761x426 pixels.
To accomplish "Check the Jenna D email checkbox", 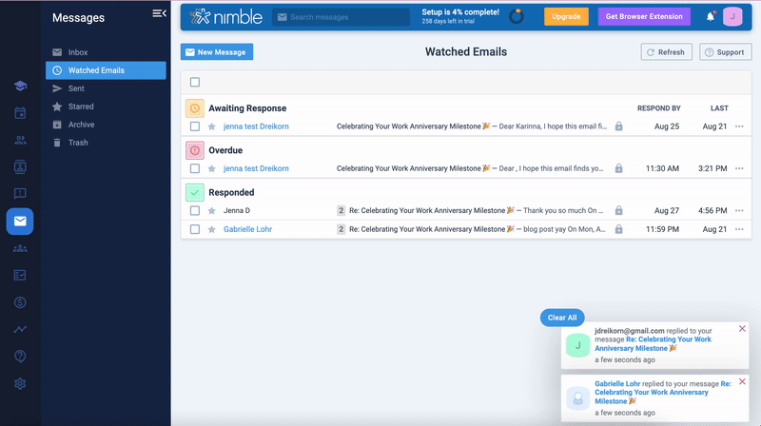I will point(195,210).
